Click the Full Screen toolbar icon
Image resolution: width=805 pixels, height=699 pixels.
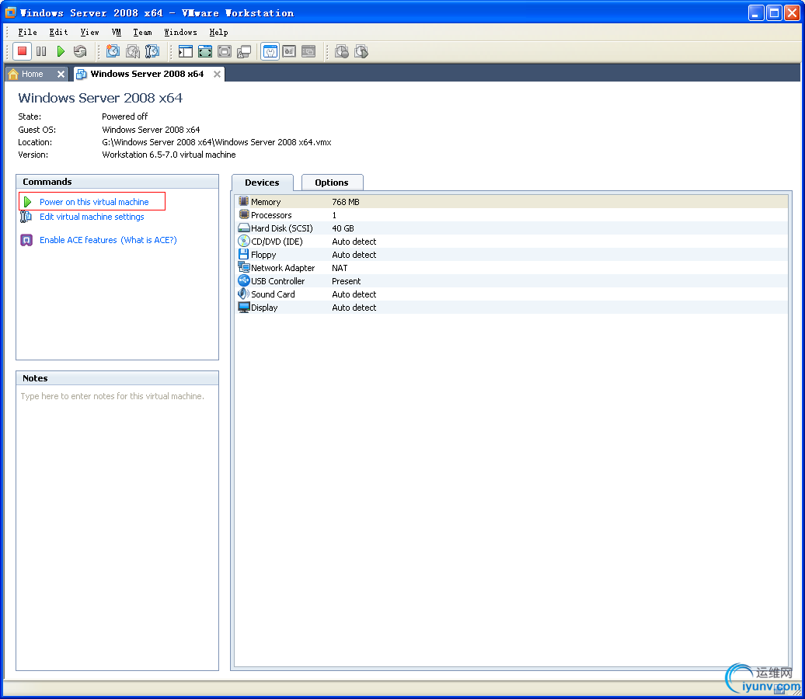click(x=205, y=51)
